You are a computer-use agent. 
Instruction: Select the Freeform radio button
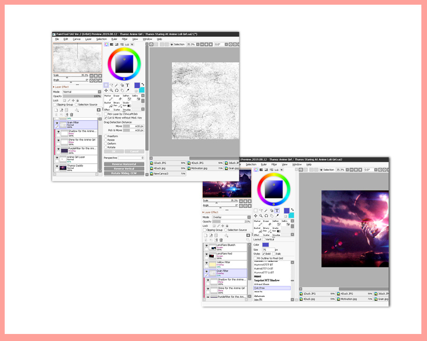(106, 136)
